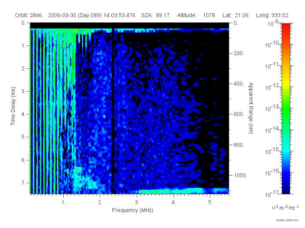Click the color bar unit label 'V² m⁻² Hz⁻¹'

tap(285, 207)
